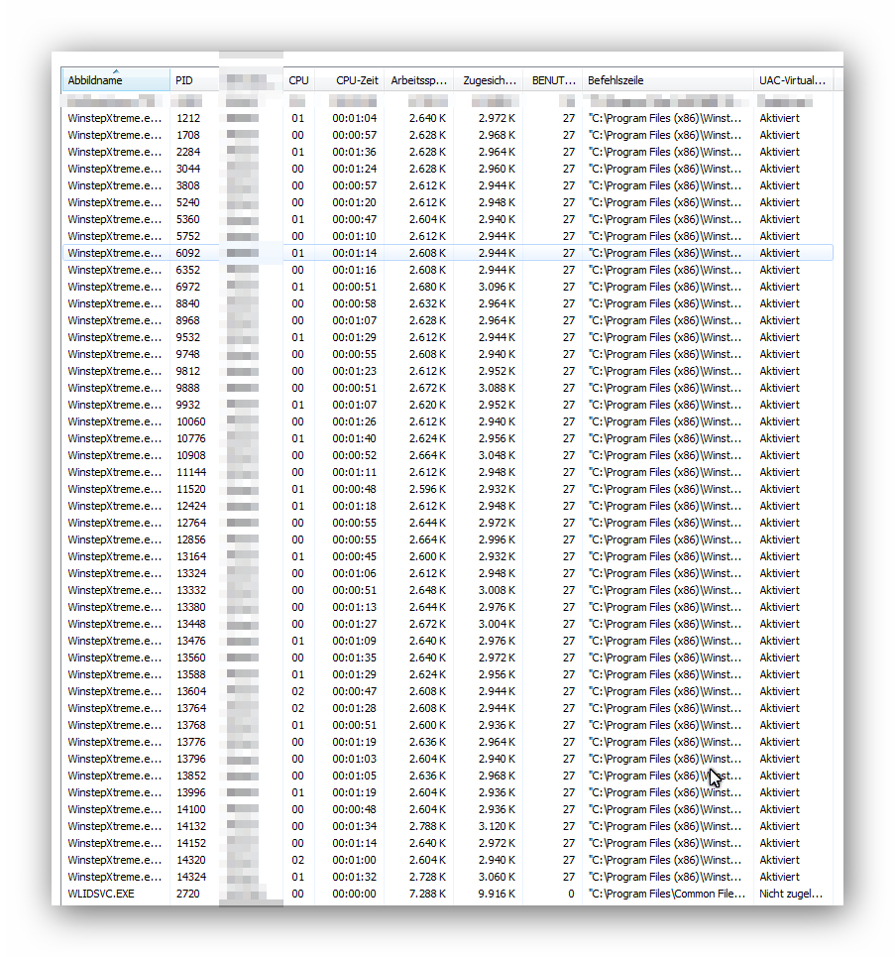Select the process row with PID 6092

click(x=114, y=253)
